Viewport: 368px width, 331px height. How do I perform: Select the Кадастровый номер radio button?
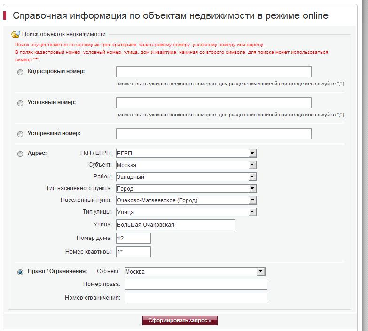20,72
